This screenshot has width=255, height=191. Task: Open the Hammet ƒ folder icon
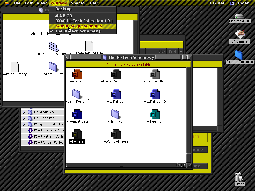(x=115, y=114)
